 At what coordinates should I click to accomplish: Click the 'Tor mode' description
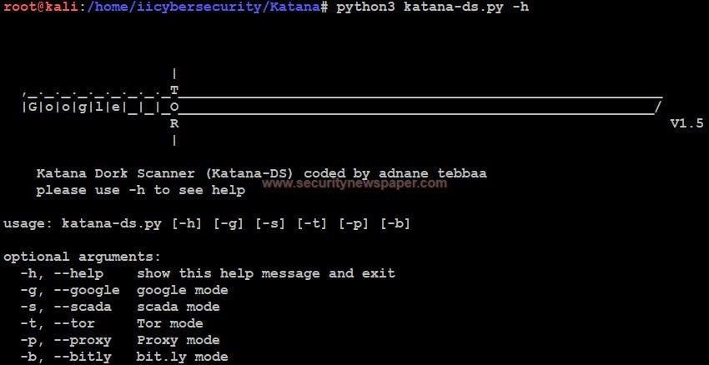point(170,323)
